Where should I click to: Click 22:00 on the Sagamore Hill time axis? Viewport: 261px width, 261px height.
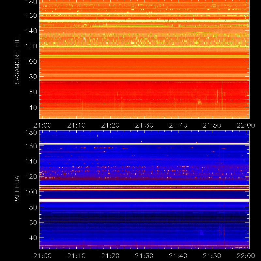[x=246, y=125]
